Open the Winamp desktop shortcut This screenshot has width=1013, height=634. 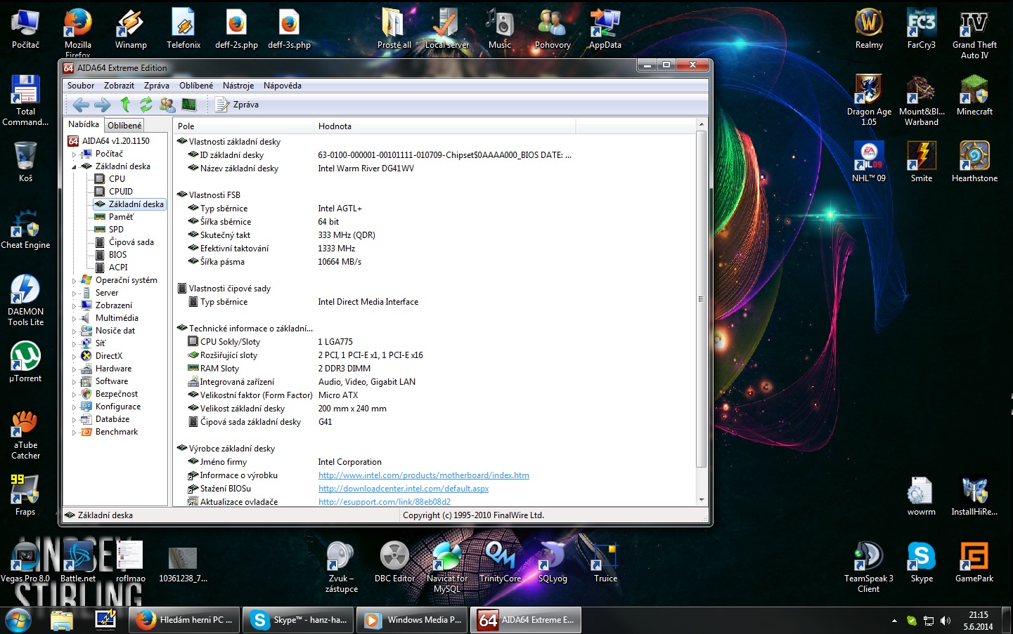pos(131,29)
